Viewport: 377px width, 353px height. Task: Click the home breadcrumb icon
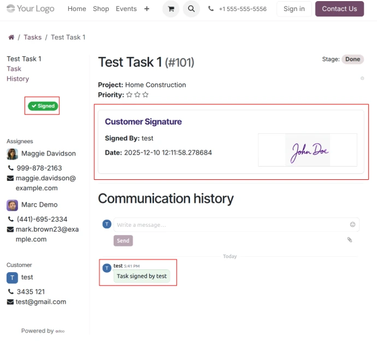11,37
